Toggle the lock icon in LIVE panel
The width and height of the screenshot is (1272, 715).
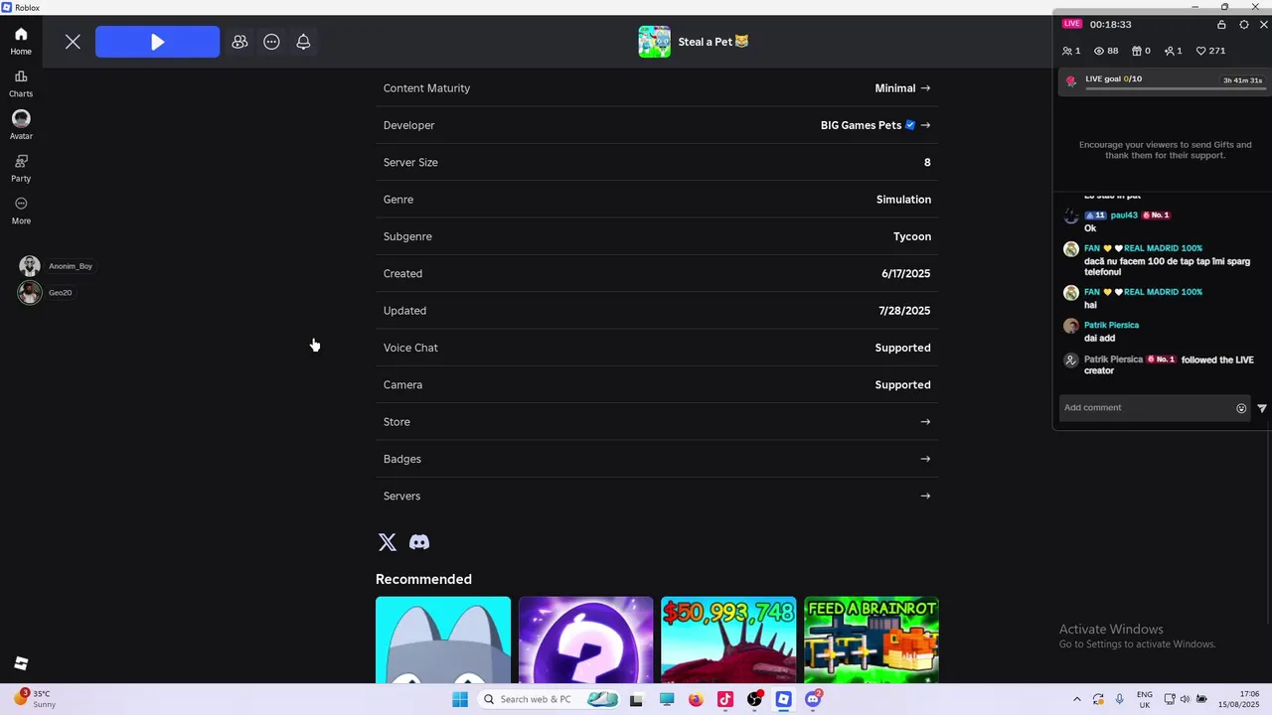(1221, 25)
